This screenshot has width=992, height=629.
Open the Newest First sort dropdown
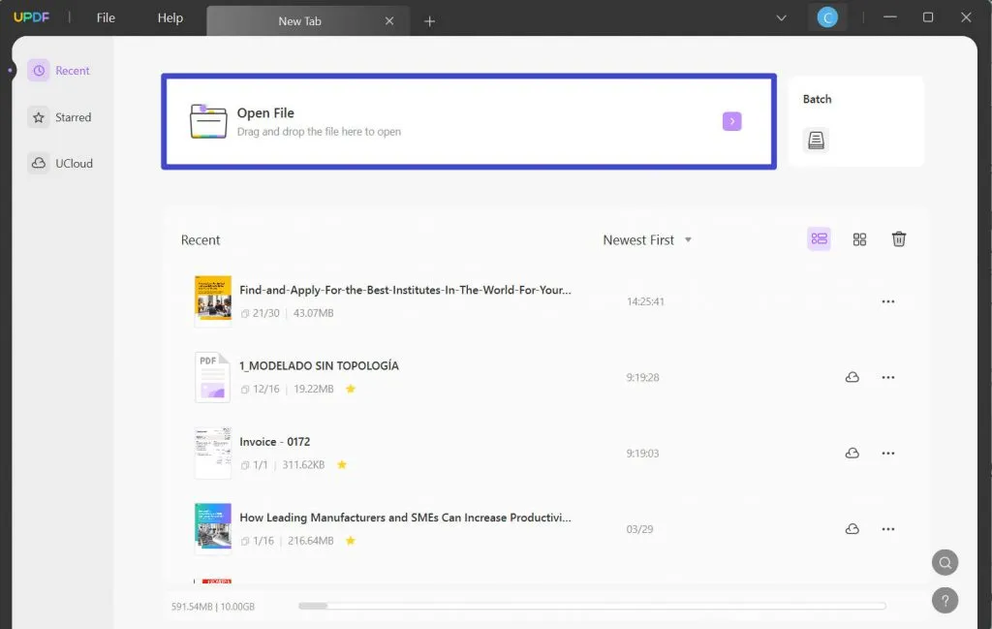click(647, 239)
